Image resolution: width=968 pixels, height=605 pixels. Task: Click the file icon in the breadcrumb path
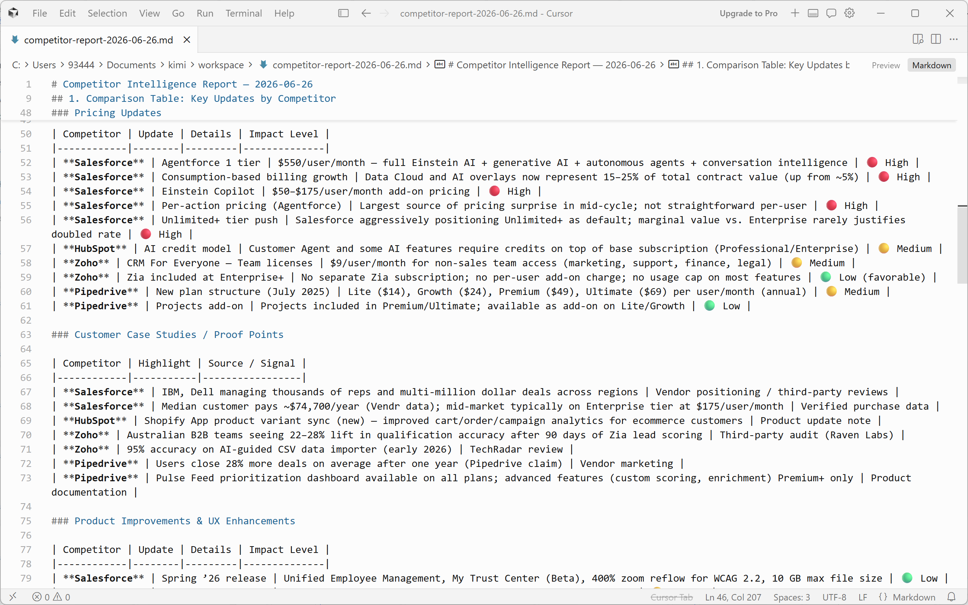point(264,64)
